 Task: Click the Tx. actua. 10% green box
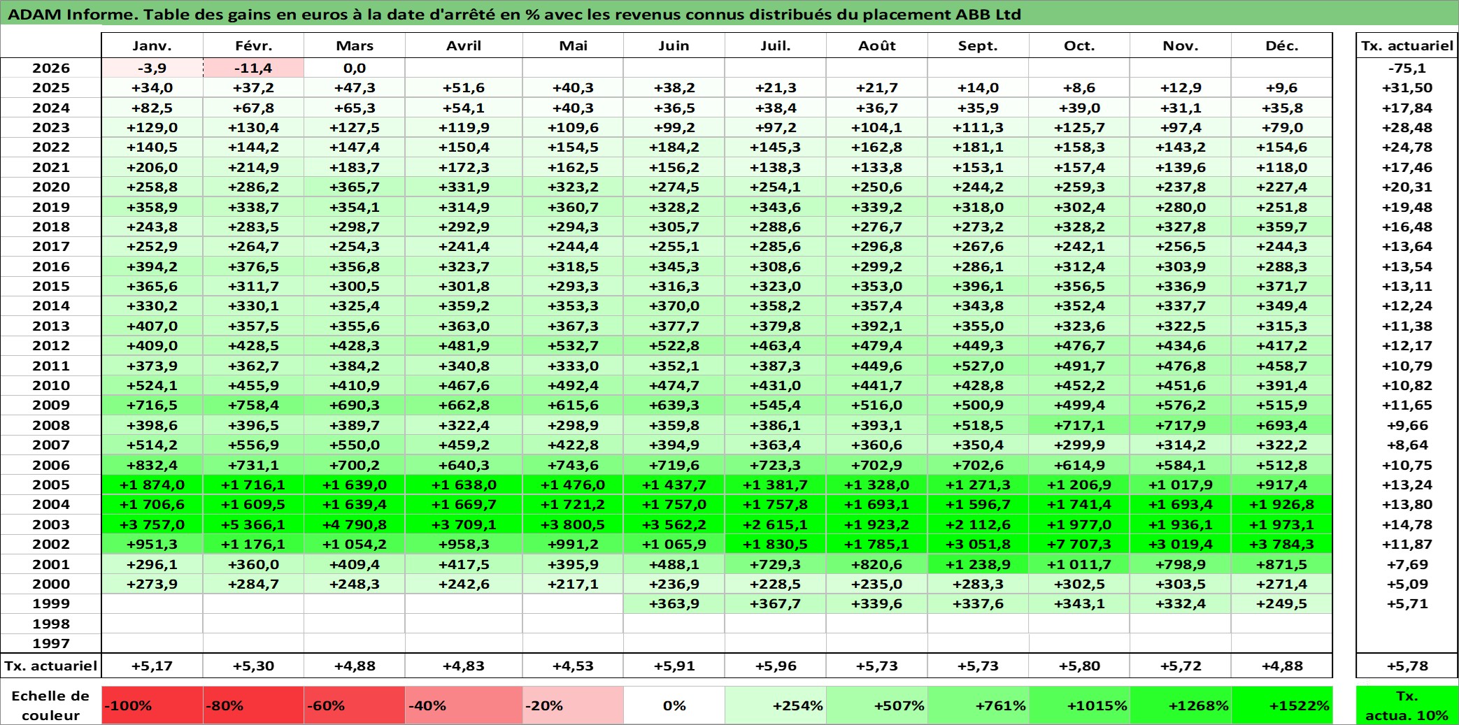tap(1407, 705)
